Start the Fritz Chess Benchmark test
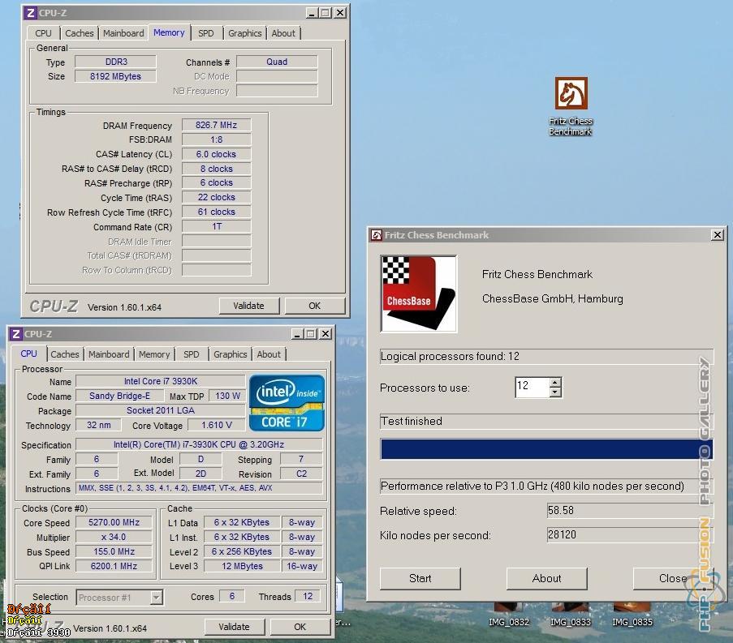 coord(420,579)
